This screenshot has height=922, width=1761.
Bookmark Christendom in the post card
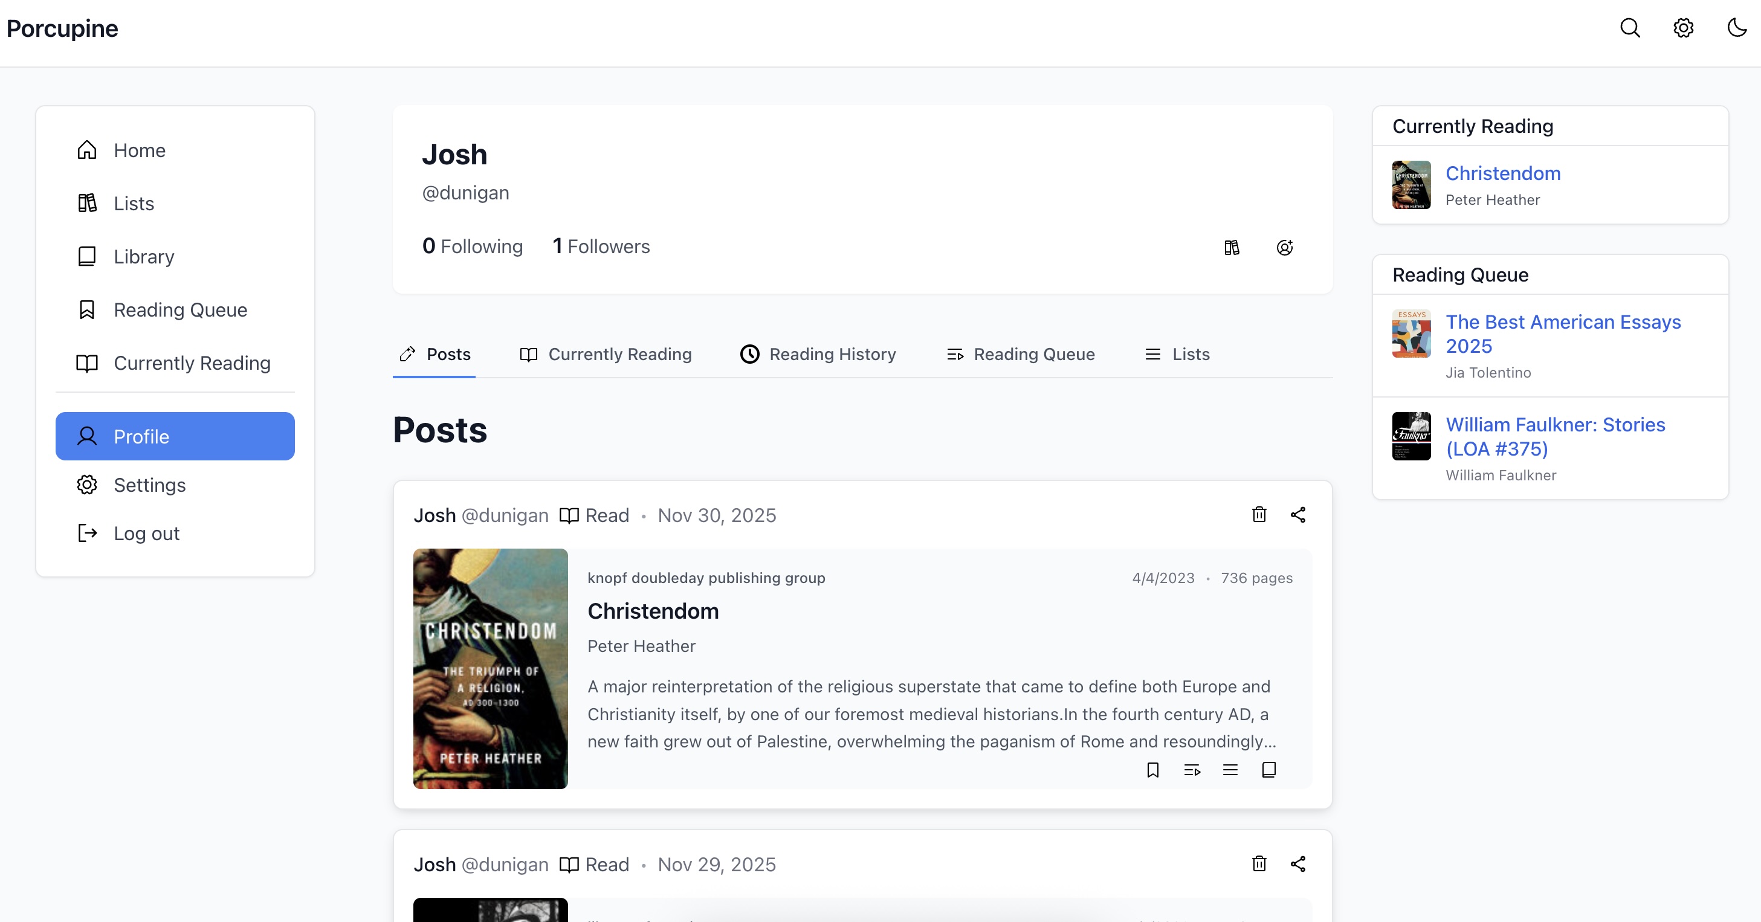coord(1152,770)
